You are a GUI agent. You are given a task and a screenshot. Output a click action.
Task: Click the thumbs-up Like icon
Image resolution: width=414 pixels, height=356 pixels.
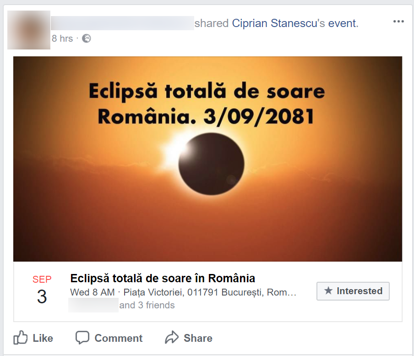click(x=21, y=338)
